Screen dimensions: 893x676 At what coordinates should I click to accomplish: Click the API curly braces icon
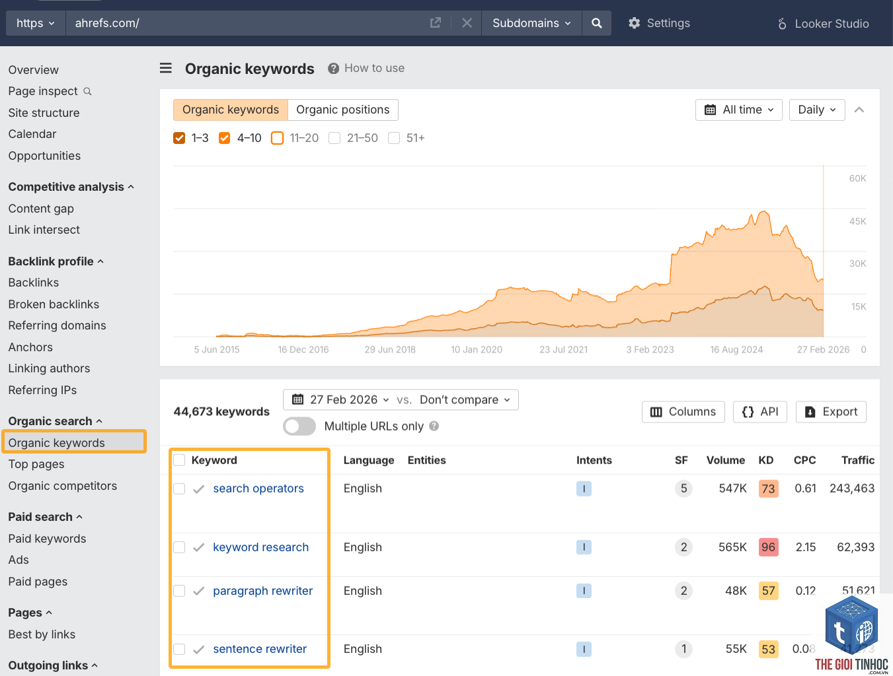point(748,412)
